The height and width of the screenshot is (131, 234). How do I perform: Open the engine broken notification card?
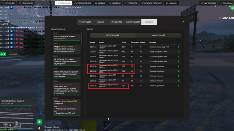click(x=67, y=89)
